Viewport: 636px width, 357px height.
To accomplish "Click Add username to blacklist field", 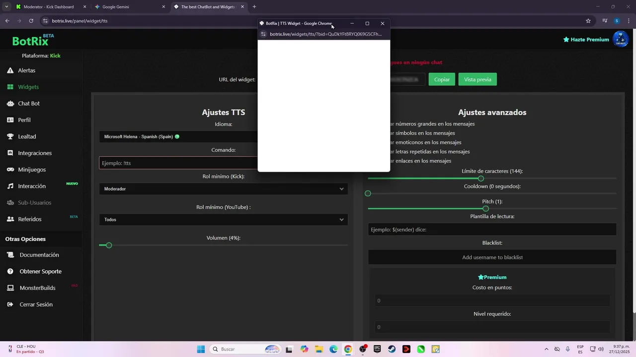I will click(x=492, y=257).
